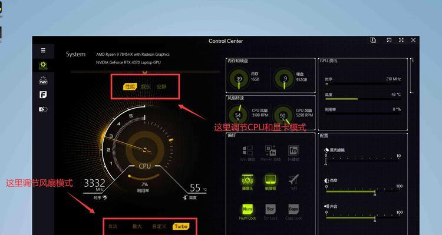Open the System settings sidebar icon
Viewport: 442px width, 235px height.
(x=43, y=65)
